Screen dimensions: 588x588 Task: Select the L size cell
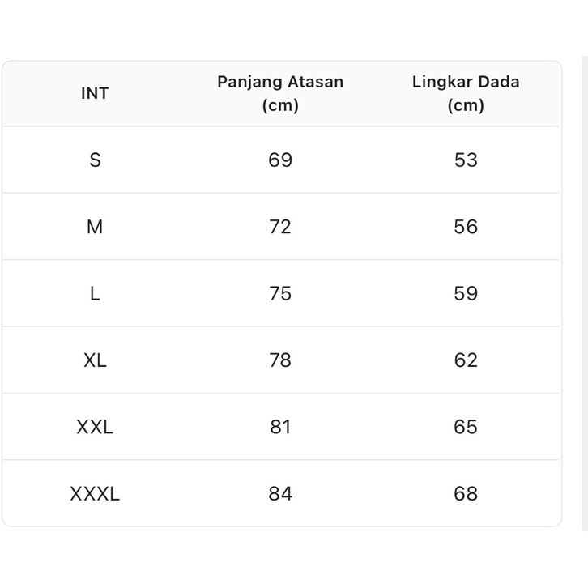tap(95, 293)
